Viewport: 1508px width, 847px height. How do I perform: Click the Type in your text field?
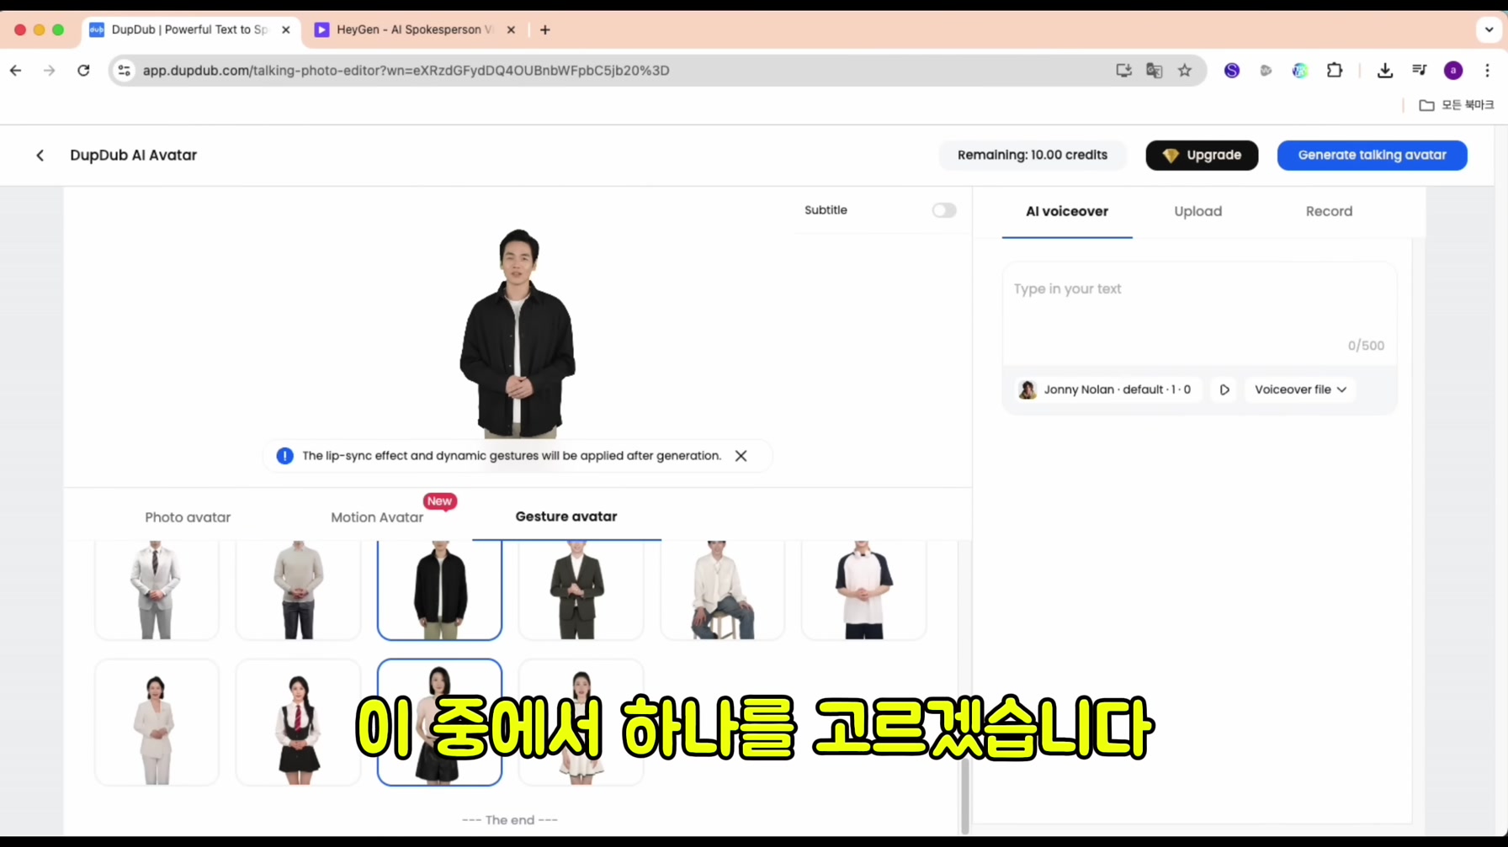click(1199, 313)
